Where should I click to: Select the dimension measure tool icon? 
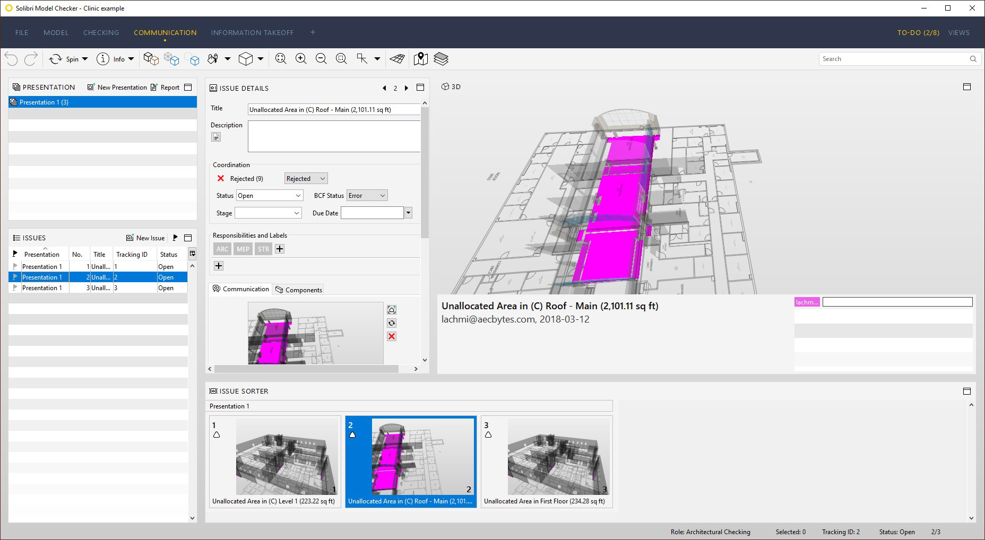point(362,59)
